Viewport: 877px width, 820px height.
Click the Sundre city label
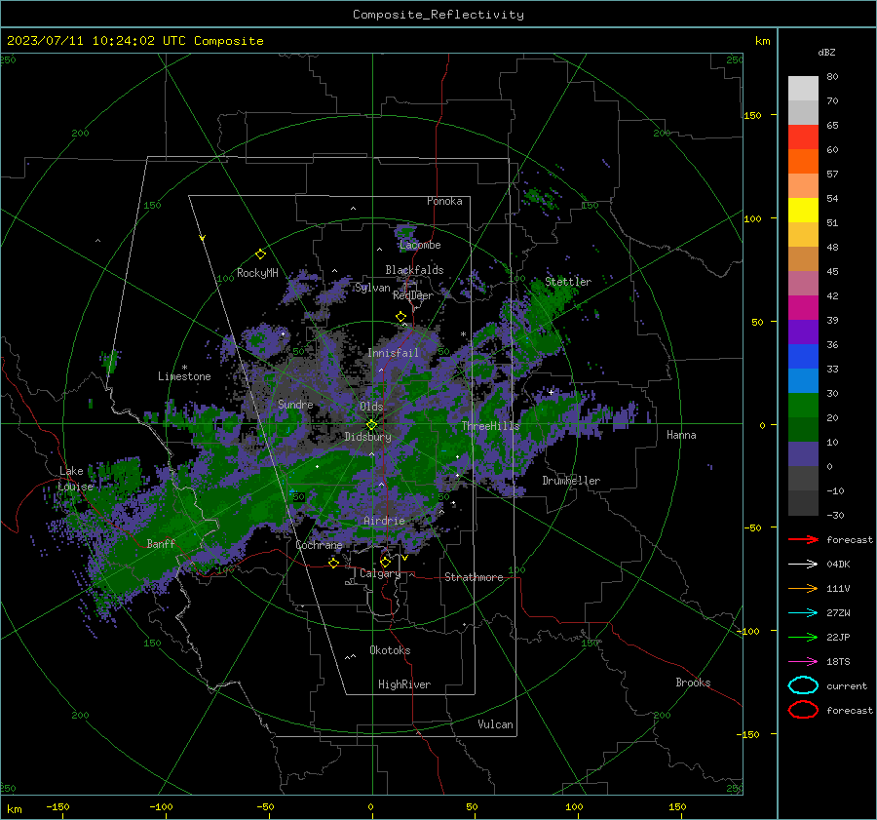coord(295,404)
